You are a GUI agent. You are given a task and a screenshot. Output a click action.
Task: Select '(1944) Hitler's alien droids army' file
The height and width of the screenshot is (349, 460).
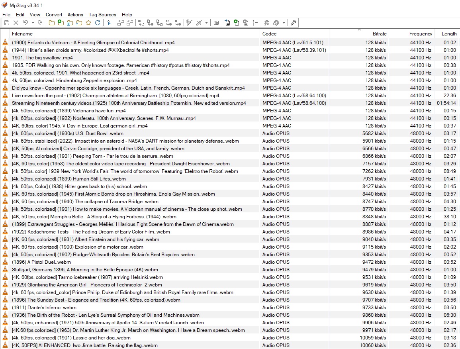[x=230, y=50]
